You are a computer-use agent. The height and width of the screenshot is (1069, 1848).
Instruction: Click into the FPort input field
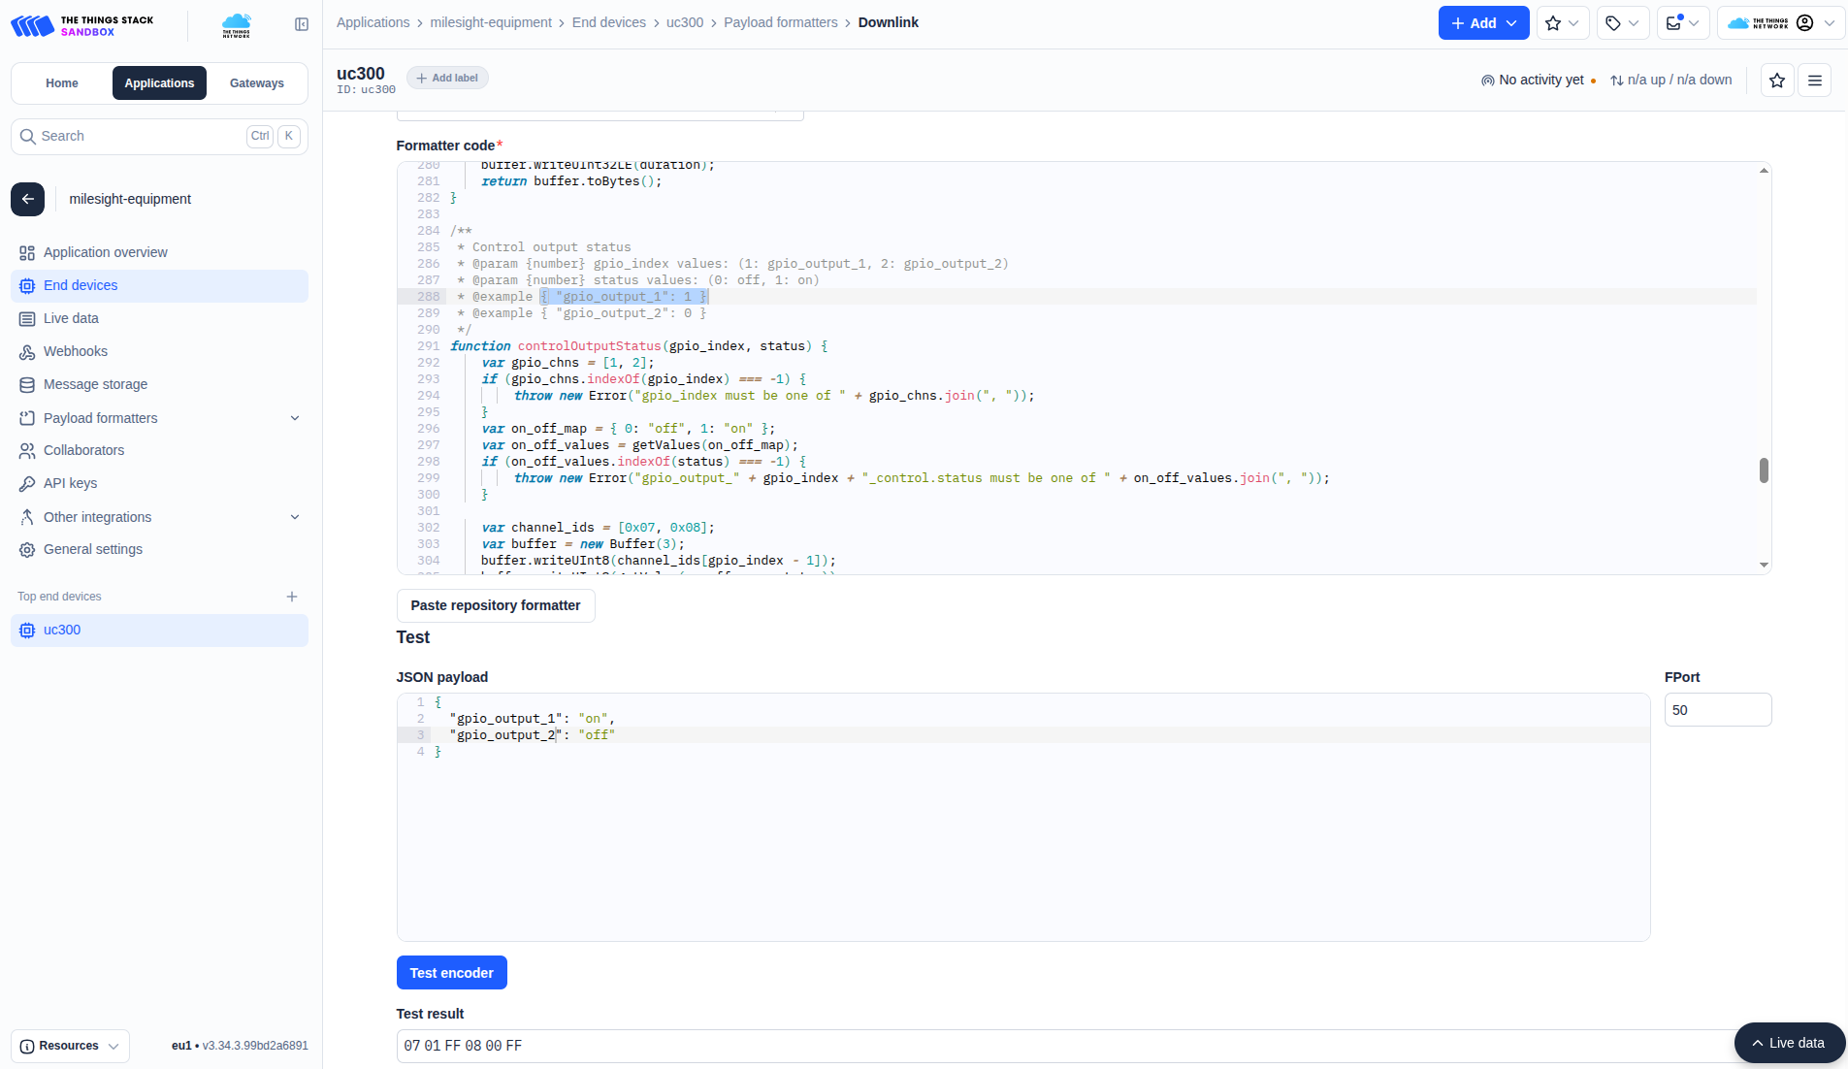tap(1717, 710)
